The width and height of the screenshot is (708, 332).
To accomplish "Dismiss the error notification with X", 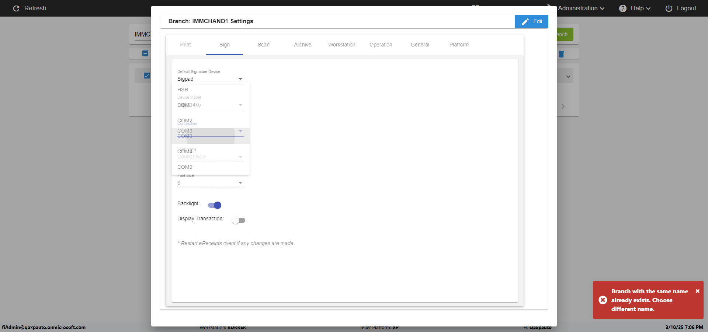I will (x=698, y=291).
